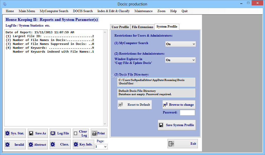Image resolution: width=265 pixels, height=155 pixels.
Task: Click the Save System Profile label
Action: click(x=180, y=125)
